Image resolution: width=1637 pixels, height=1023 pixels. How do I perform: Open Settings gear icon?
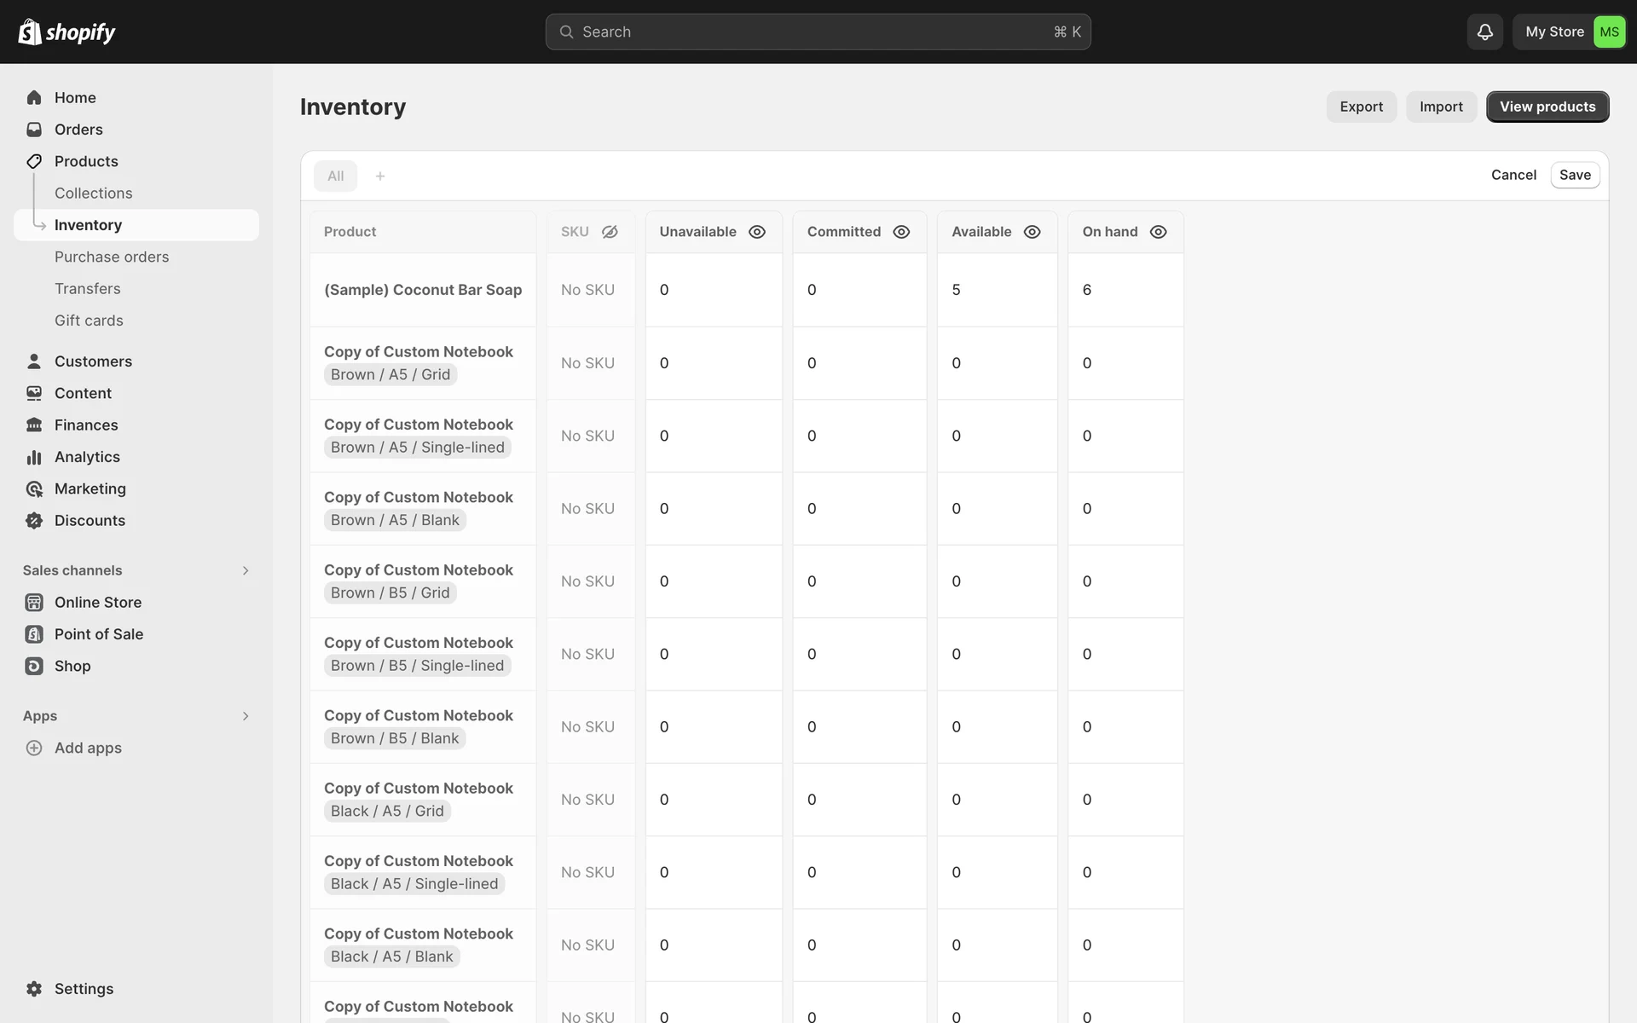tap(34, 989)
